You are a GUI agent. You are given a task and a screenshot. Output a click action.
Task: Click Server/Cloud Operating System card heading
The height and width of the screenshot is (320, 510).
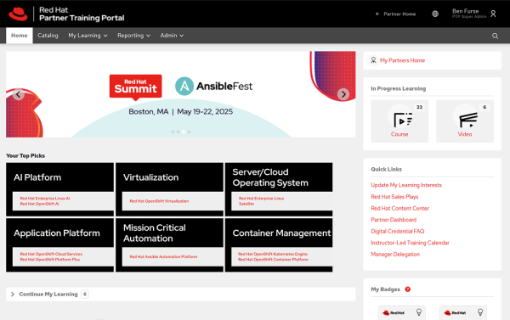[x=270, y=177]
